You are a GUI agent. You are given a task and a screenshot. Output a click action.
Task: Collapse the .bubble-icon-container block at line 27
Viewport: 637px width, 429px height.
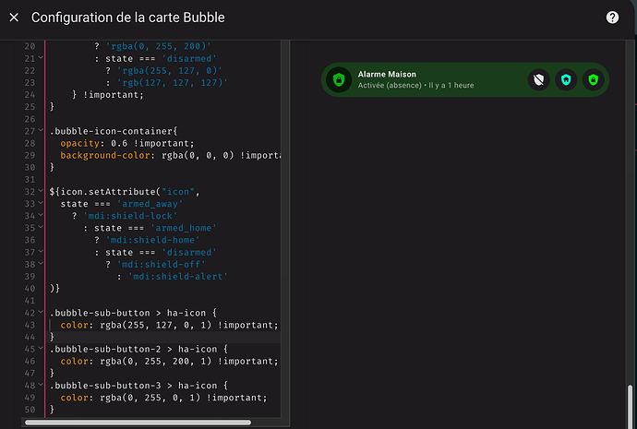tap(41, 131)
